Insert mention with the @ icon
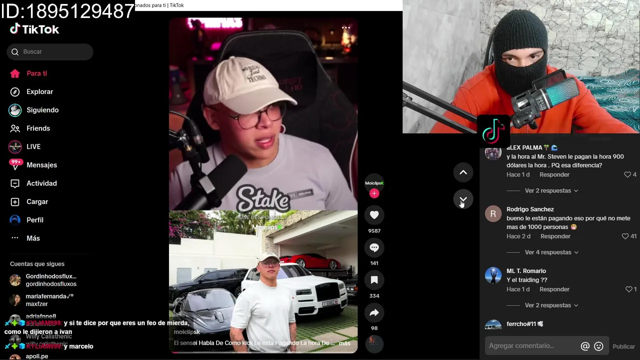640x360 pixels. pos(585,346)
